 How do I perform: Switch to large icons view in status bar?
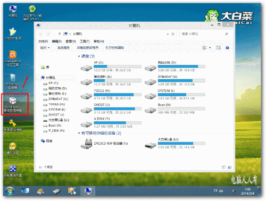pyautogui.click(x=230, y=167)
